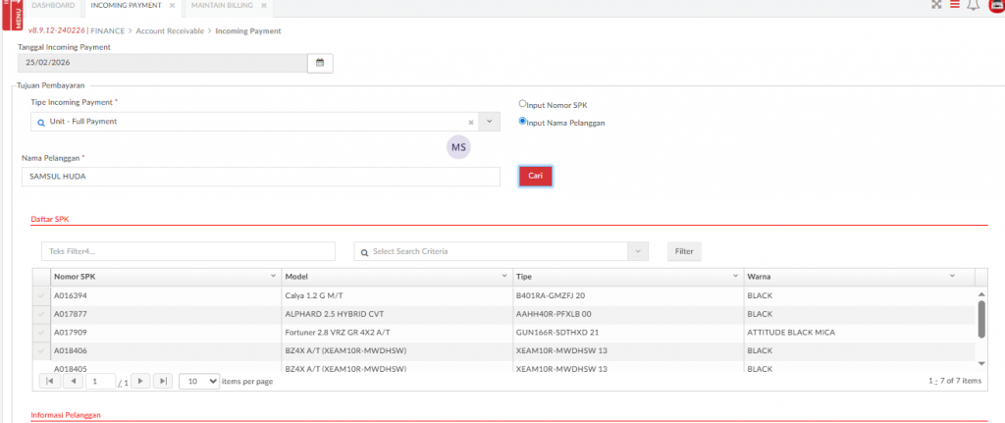The height and width of the screenshot is (423, 1005).
Task: Open the calendar date picker
Action: tap(320, 64)
